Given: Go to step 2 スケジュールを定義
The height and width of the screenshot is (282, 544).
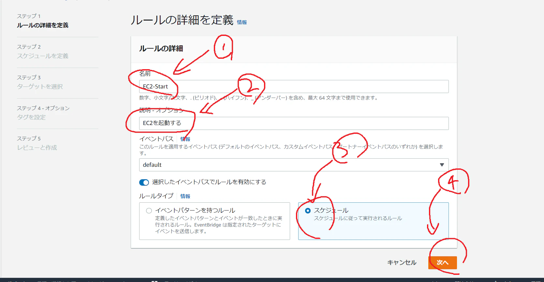Looking at the screenshot, I should pos(43,56).
